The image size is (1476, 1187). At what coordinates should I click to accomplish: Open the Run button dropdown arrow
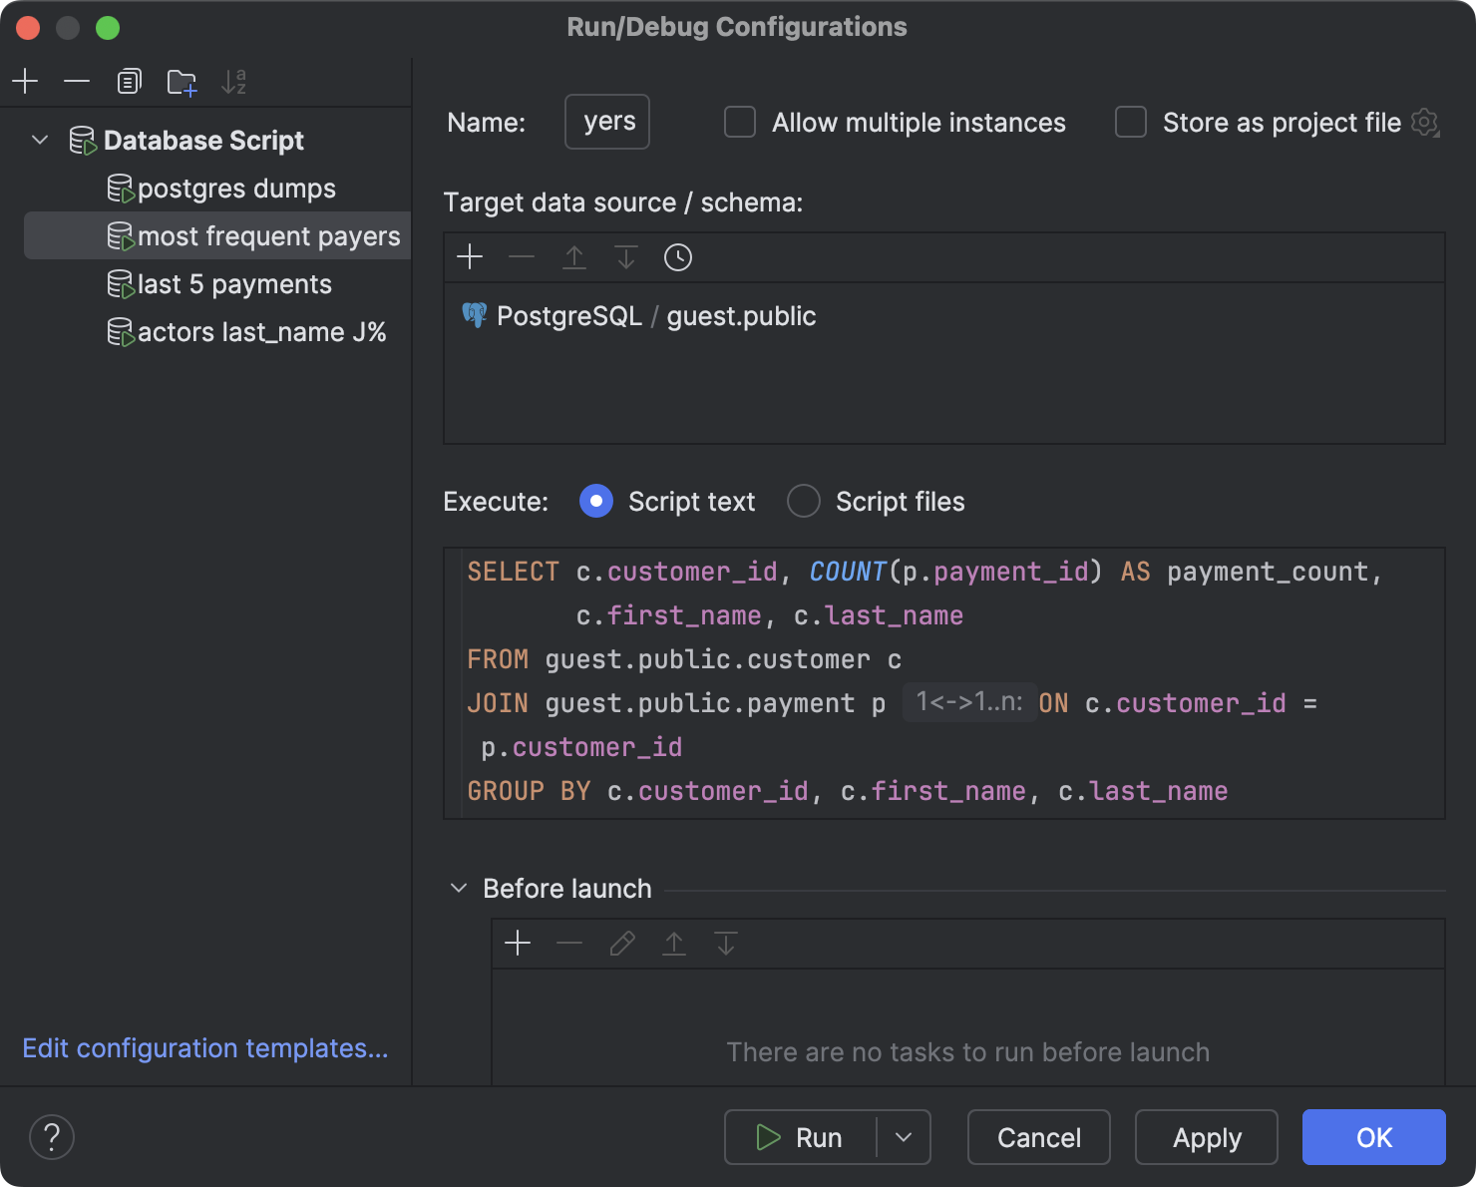coord(904,1137)
